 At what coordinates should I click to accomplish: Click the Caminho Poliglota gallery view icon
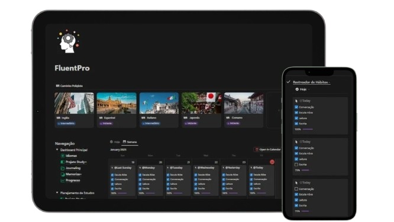57,86
